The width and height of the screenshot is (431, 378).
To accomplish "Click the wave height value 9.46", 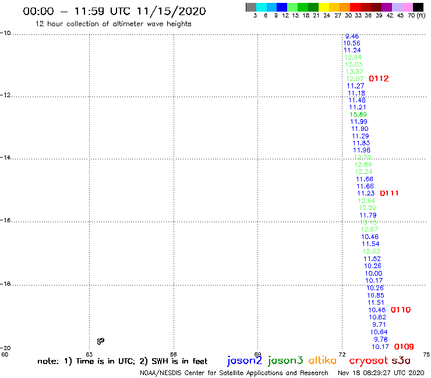I will pyautogui.click(x=352, y=36).
